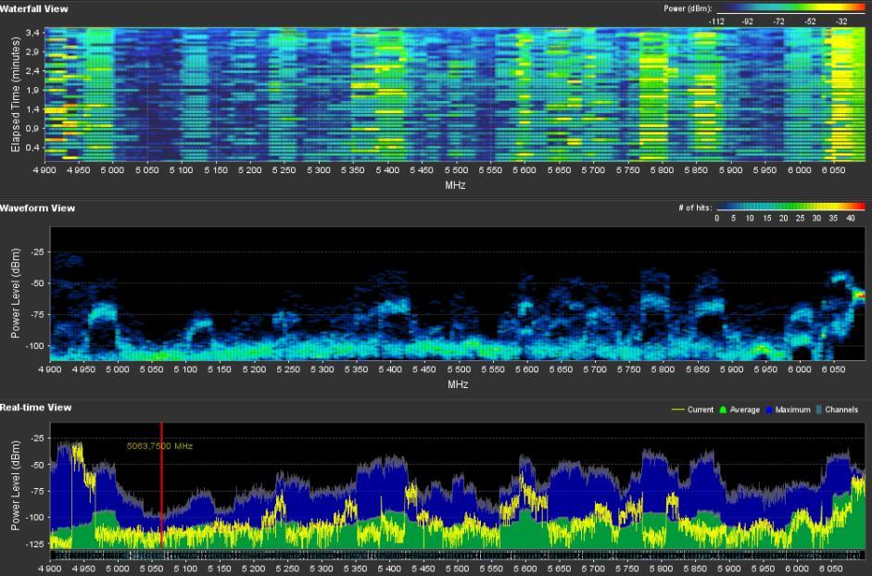
Task: Select the Real-time View panel title
Action: (x=36, y=407)
